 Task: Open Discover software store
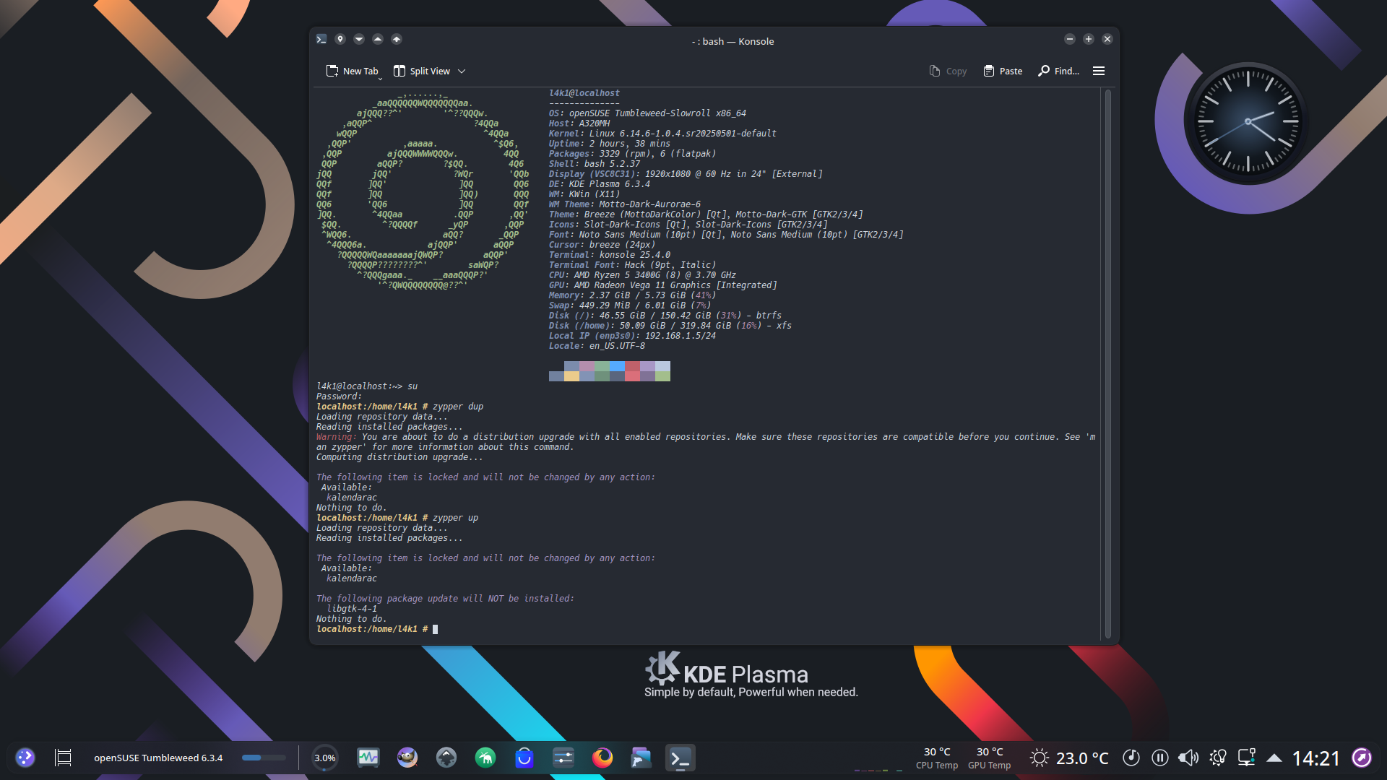524,758
